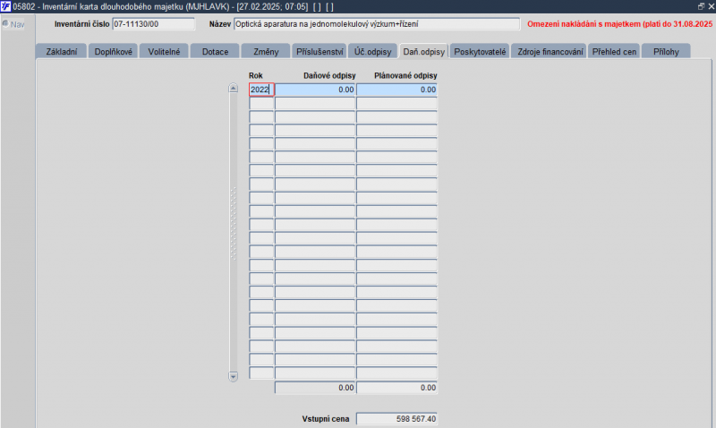Open the Přehled cen tab
Viewport: 716px width, 428px height.
tap(614, 51)
